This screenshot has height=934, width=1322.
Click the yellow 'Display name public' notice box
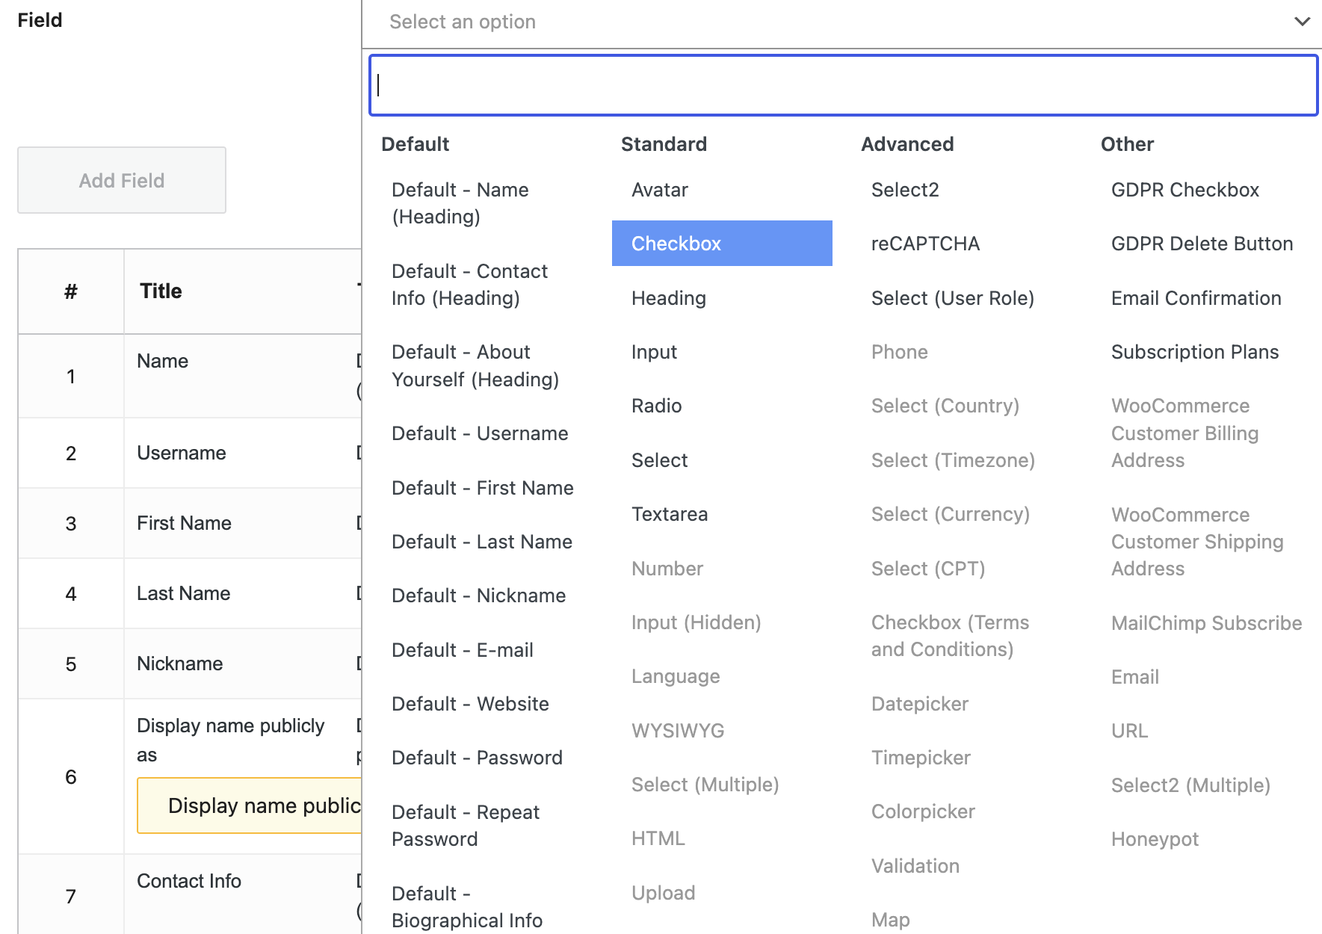point(250,805)
